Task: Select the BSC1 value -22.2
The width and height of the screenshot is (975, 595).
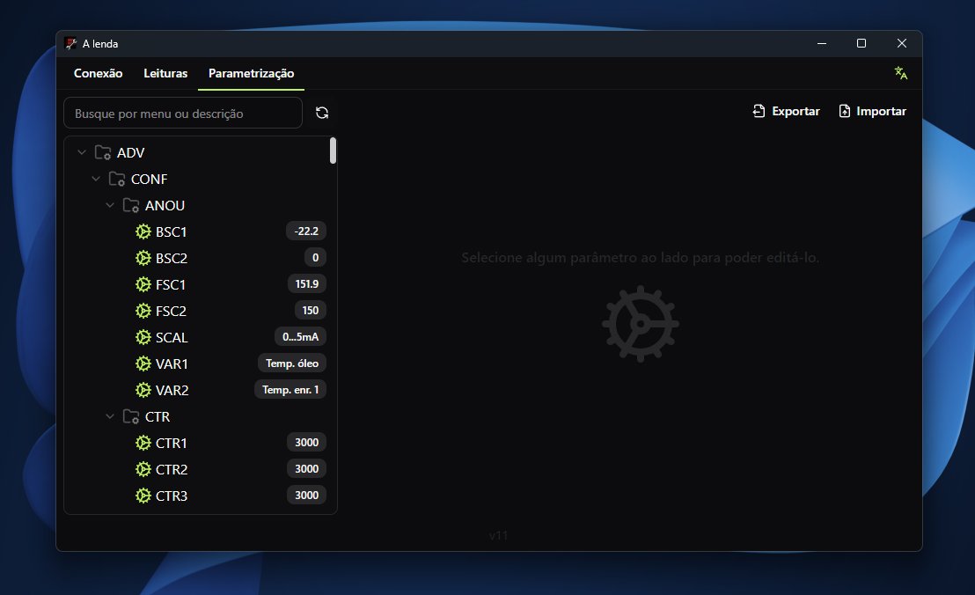Action: (306, 231)
